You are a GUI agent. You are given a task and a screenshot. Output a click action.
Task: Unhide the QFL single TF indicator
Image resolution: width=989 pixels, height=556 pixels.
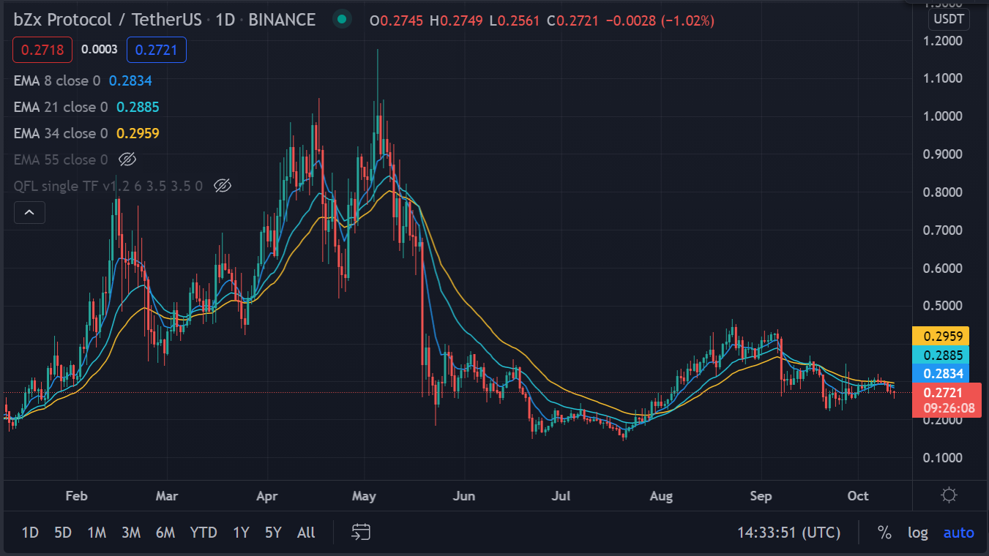[x=223, y=186]
